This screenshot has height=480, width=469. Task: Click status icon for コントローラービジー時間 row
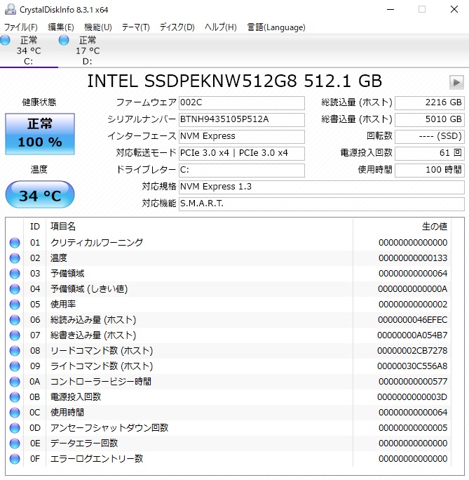click(15, 382)
